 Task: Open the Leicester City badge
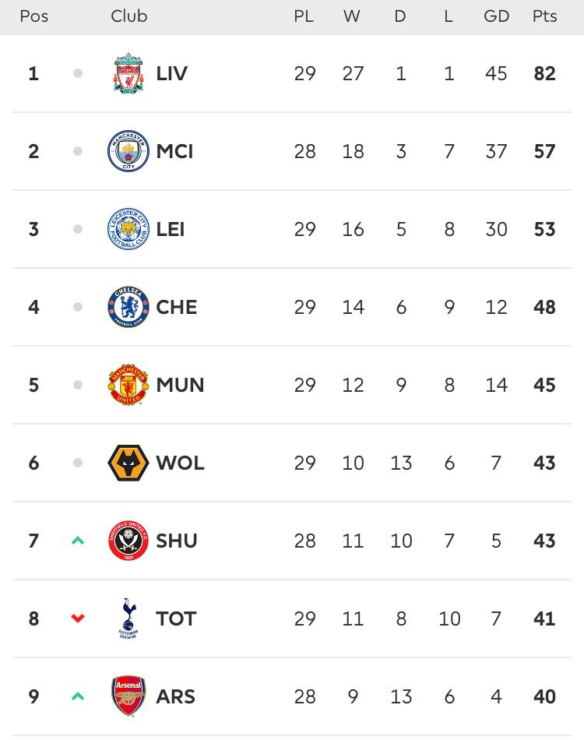click(128, 229)
